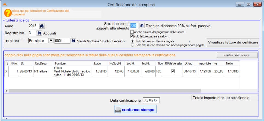Click the X selection cell in invoice row
264x121 pixels.
click(6, 71)
